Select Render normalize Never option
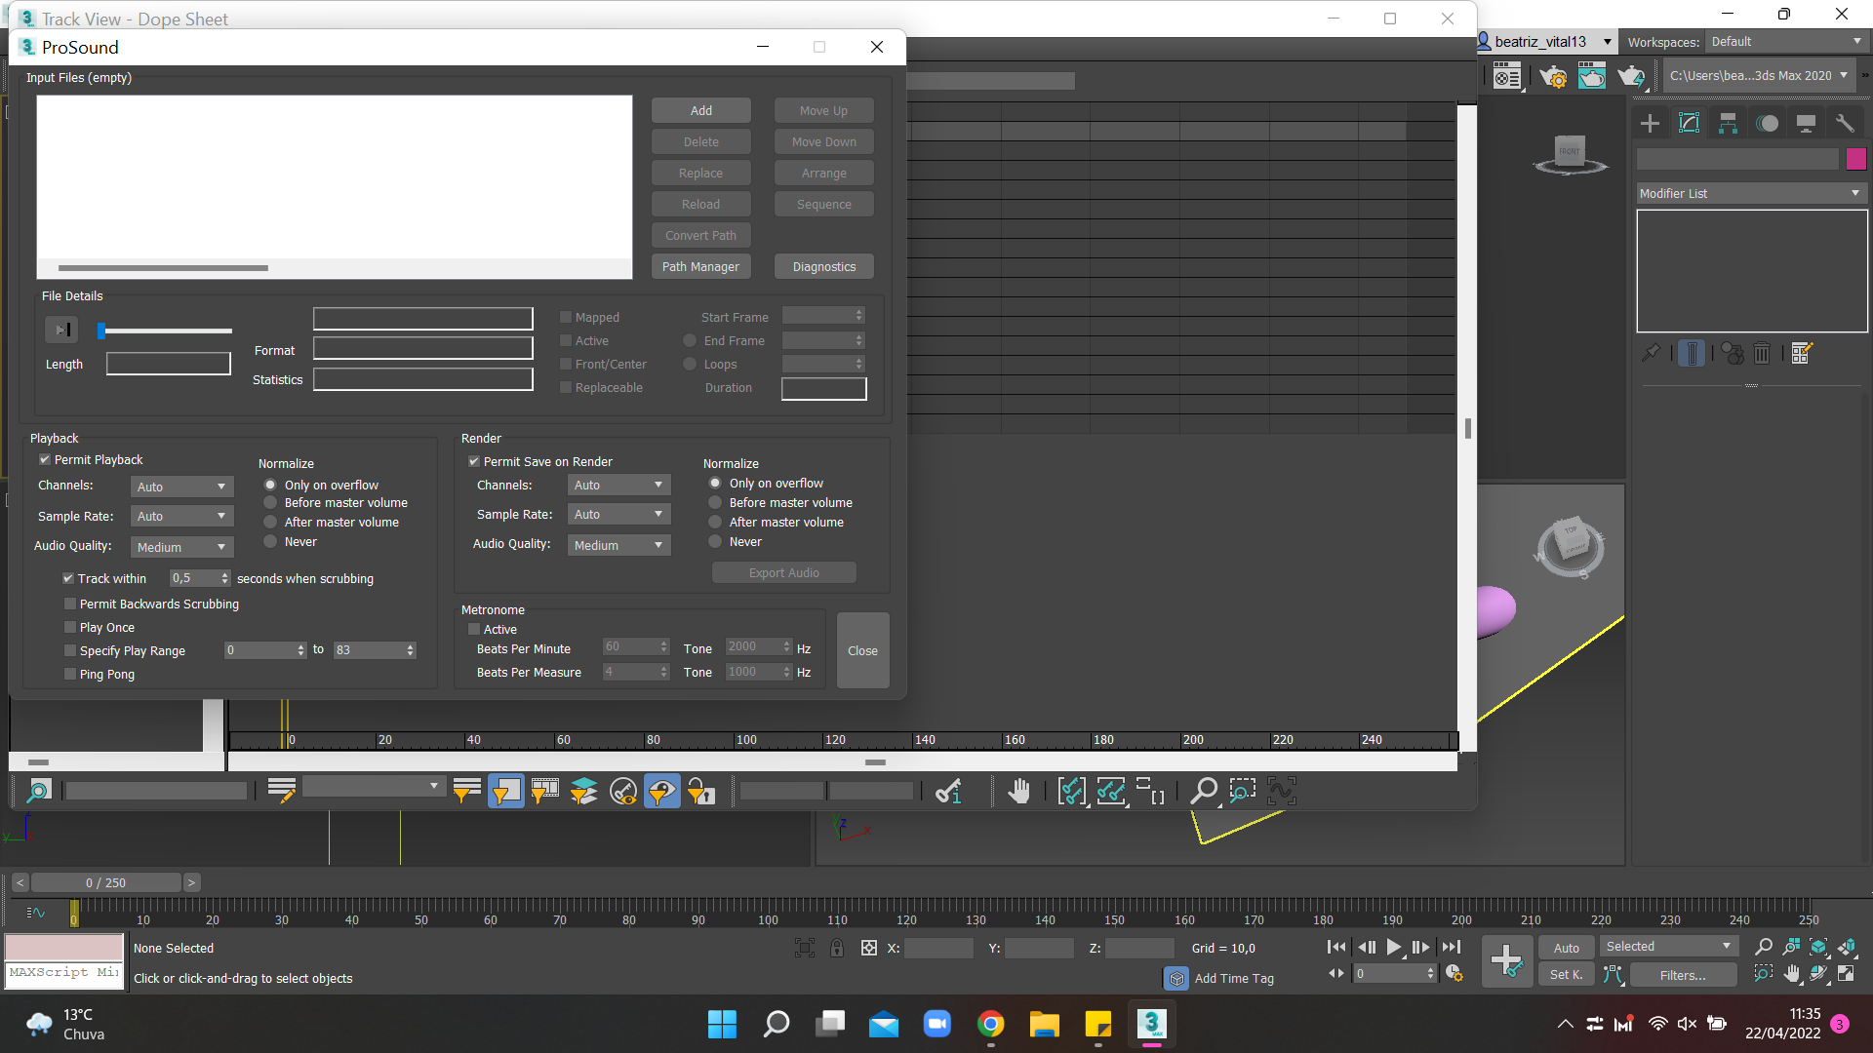Image resolution: width=1873 pixels, height=1053 pixels. (x=715, y=541)
